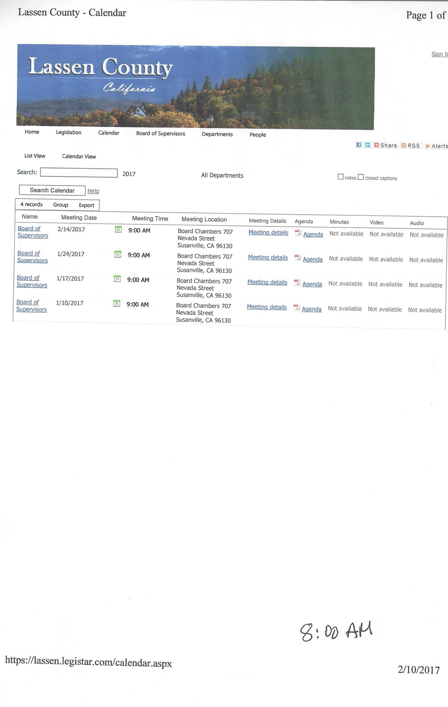This screenshot has height=707, width=448.
Task: Click the Audio column header
Action: click(x=417, y=223)
